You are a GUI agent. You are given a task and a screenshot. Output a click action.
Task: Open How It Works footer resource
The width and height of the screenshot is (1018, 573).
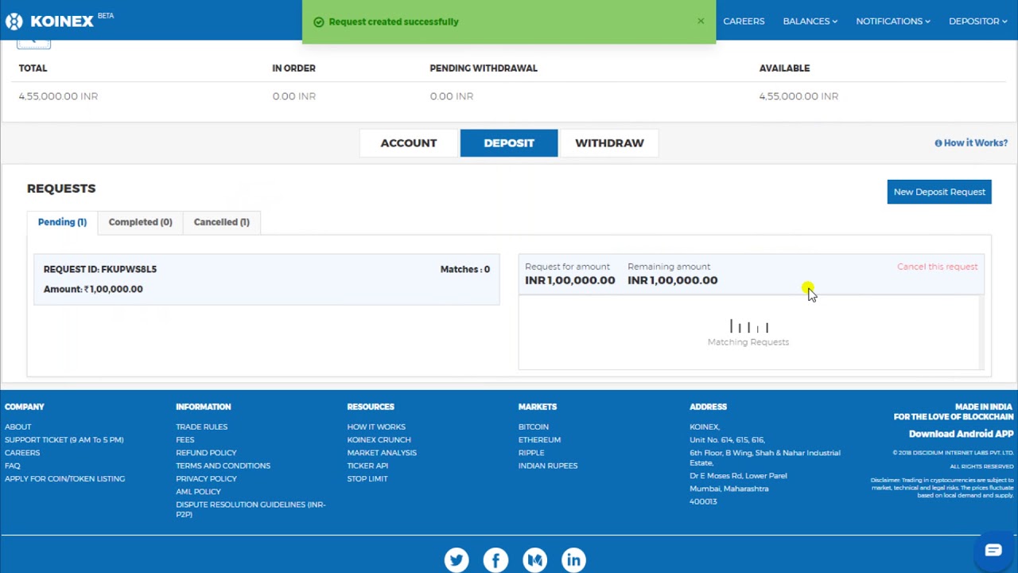[x=376, y=427]
